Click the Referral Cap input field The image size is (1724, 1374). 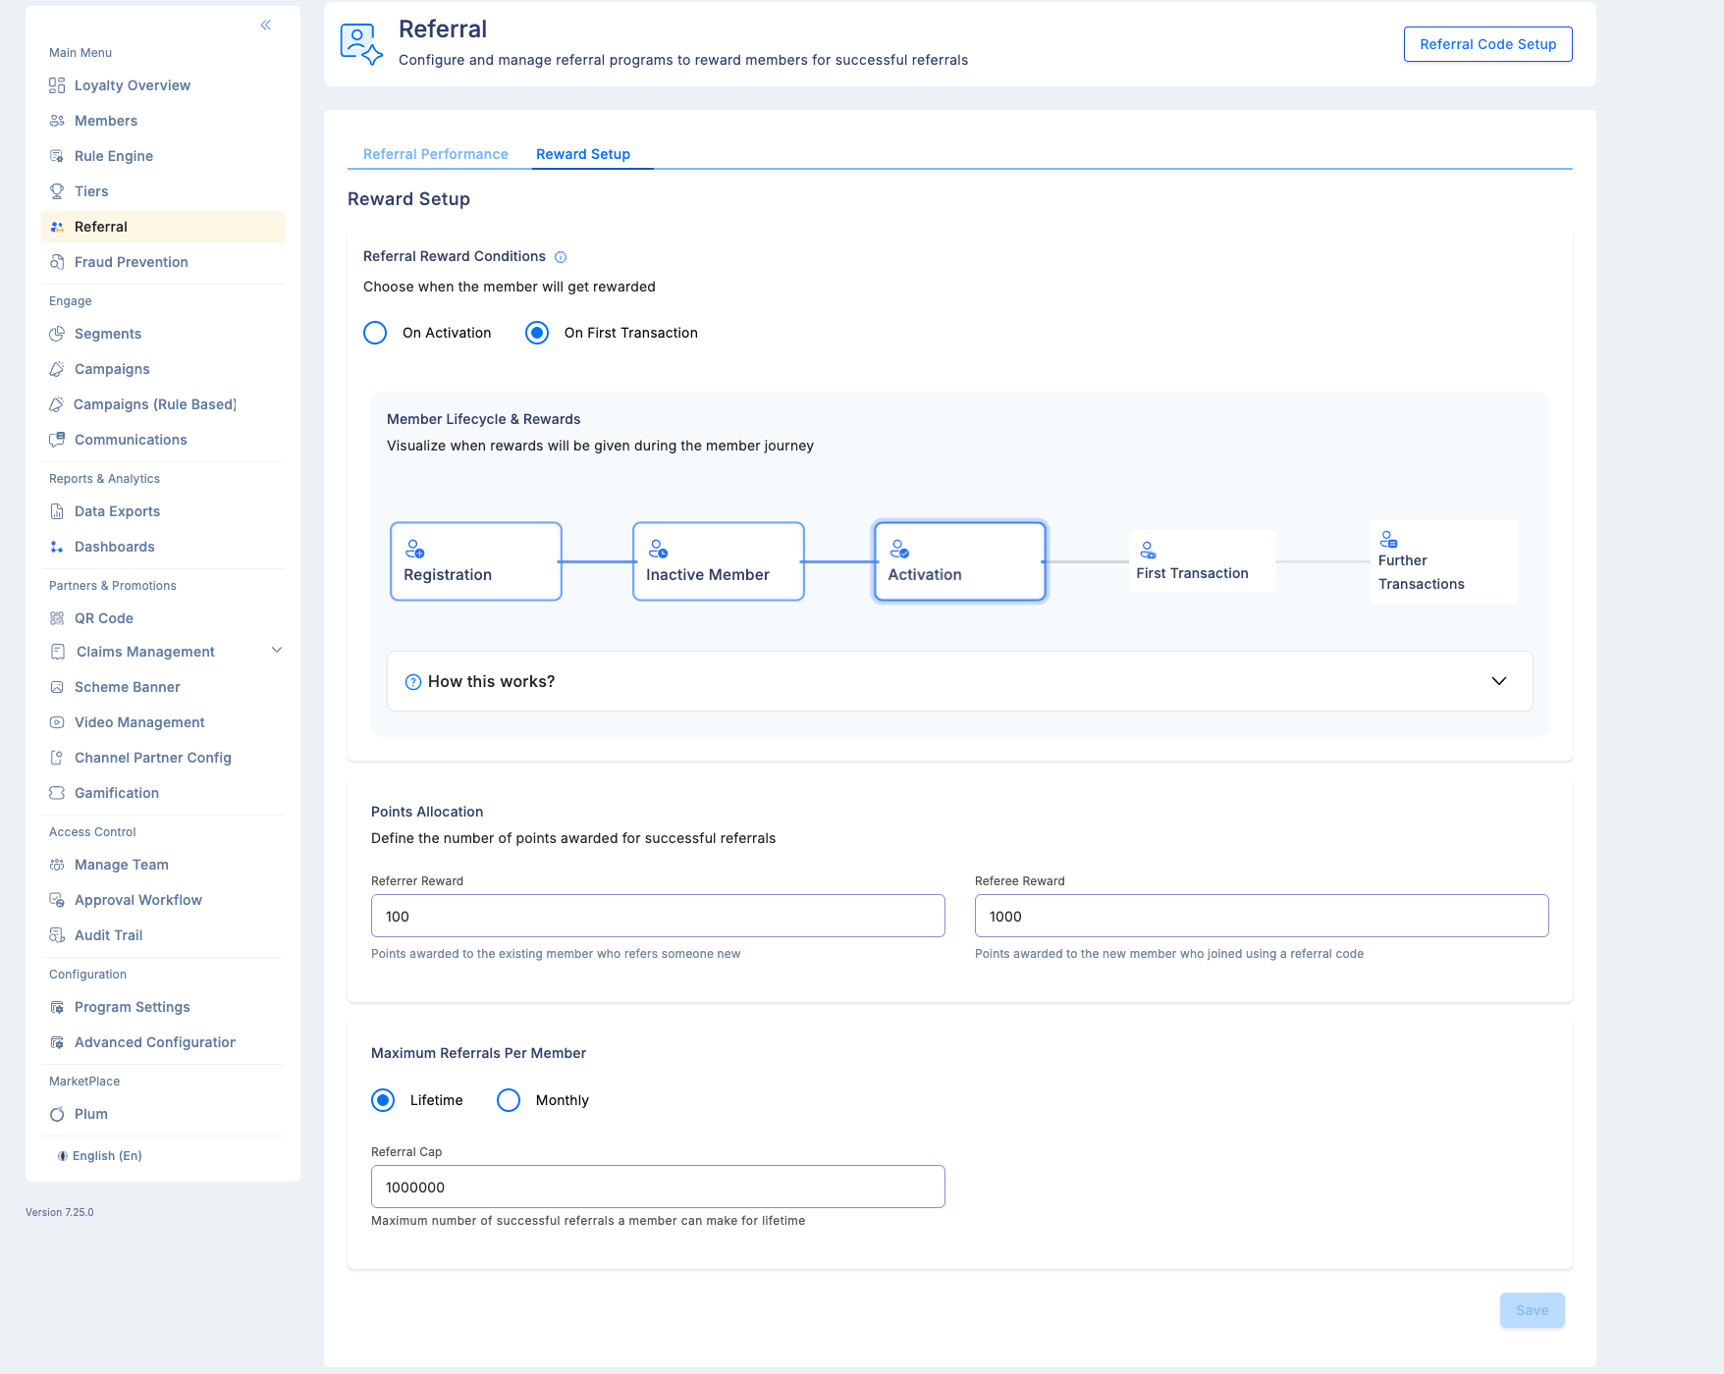(658, 1187)
